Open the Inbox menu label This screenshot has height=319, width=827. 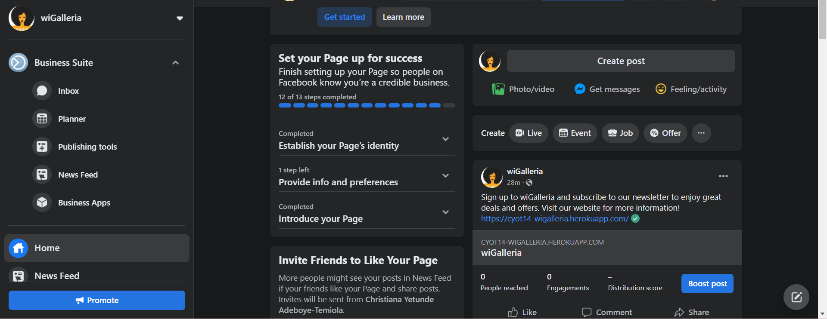click(x=68, y=91)
